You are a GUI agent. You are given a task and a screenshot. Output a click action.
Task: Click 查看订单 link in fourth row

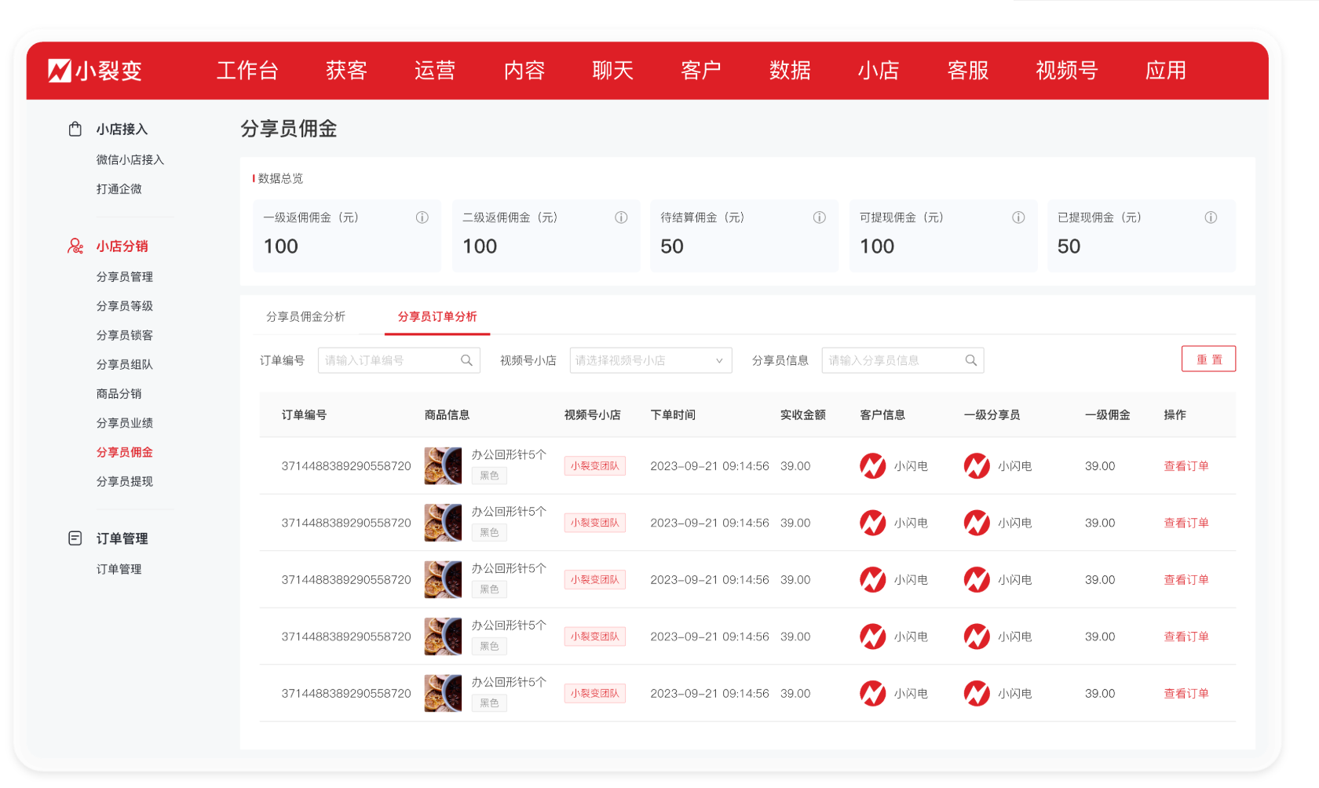click(1186, 637)
